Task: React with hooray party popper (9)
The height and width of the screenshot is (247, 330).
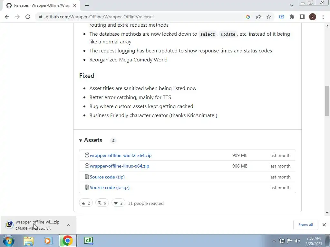Action: click(x=102, y=203)
